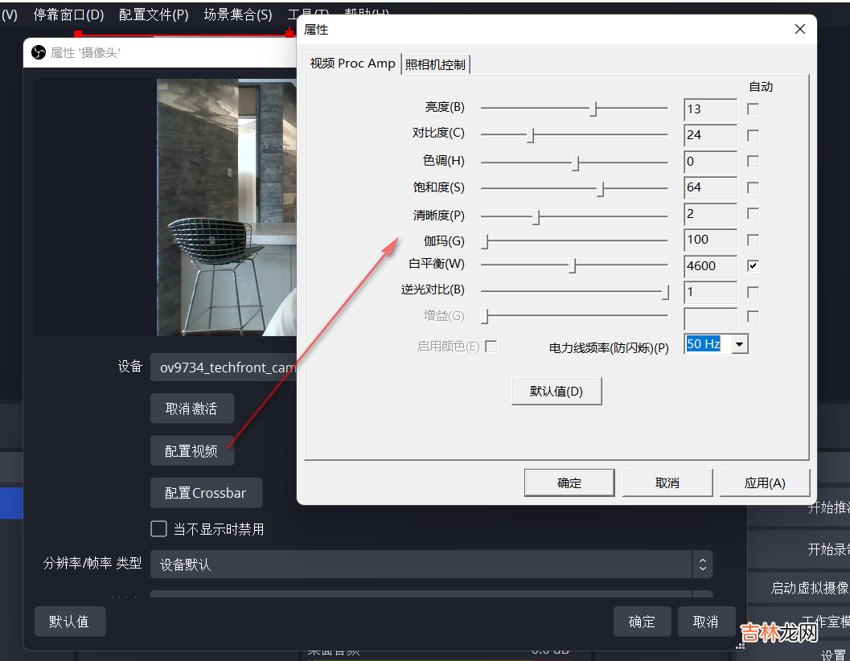The width and height of the screenshot is (850, 661).
Task: Enable auto checkbox for 对比度 contrast
Action: click(x=753, y=135)
